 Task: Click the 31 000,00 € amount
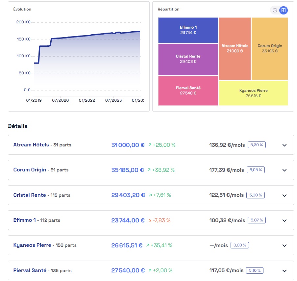[128, 145]
